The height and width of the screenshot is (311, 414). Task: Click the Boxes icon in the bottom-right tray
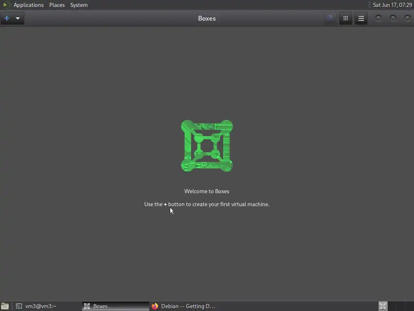click(x=383, y=306)
